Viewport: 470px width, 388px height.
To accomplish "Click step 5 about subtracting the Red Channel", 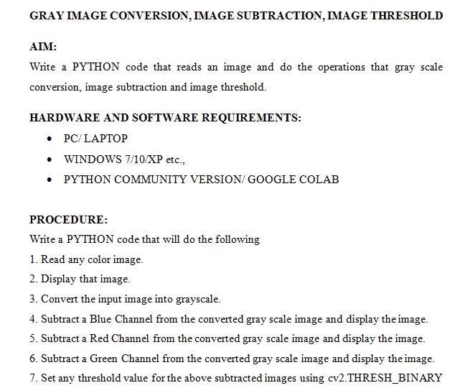I will (227, 339).
